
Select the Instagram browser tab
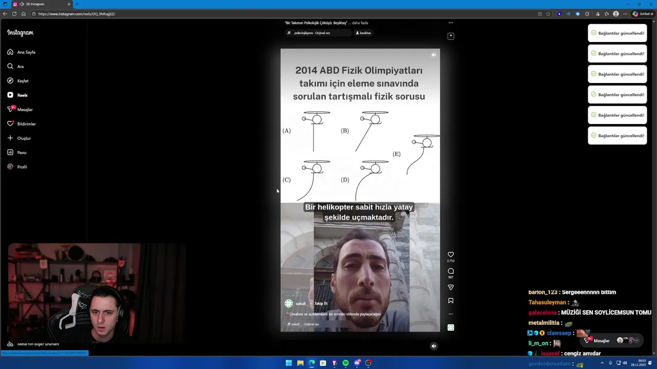42,4
